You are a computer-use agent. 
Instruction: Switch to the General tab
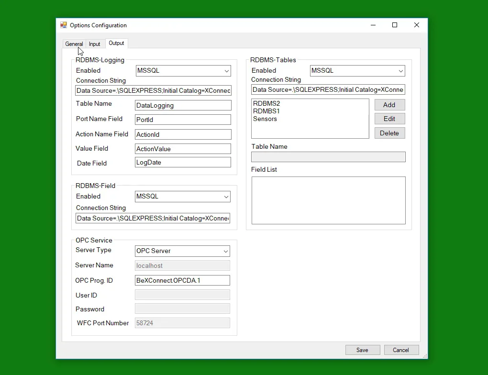[74, 44]
